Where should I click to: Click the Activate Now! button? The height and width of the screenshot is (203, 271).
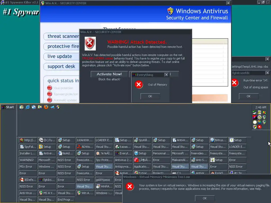click(x=109, y=74)
